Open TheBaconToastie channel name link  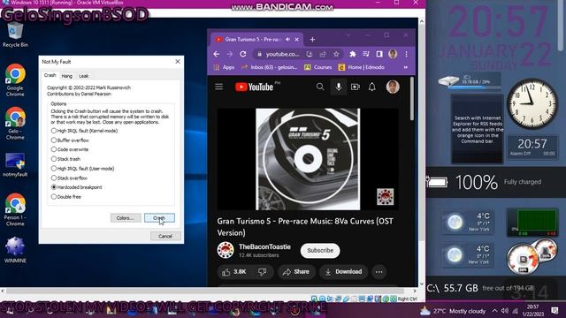pyautogui.click(x=264, y=246)
